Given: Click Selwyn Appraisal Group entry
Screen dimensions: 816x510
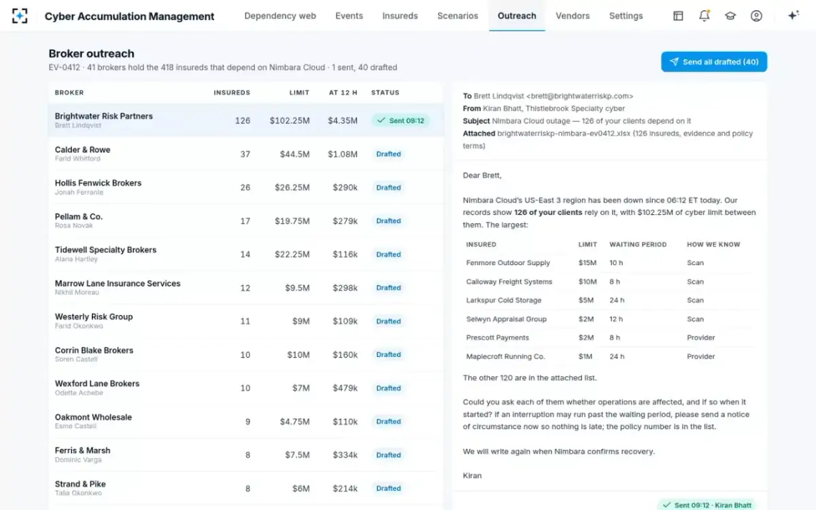Looking at the screenshot, I should (507, 319).
